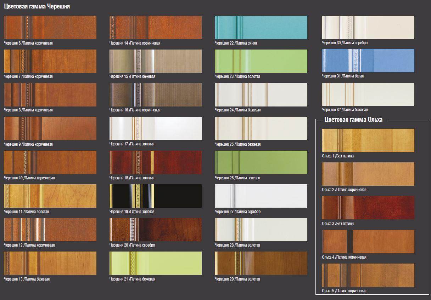Click the 'Цветовая гамма Ольха' heading
Viewport: 431px width, 300px height.
click(x=353, y=120)
